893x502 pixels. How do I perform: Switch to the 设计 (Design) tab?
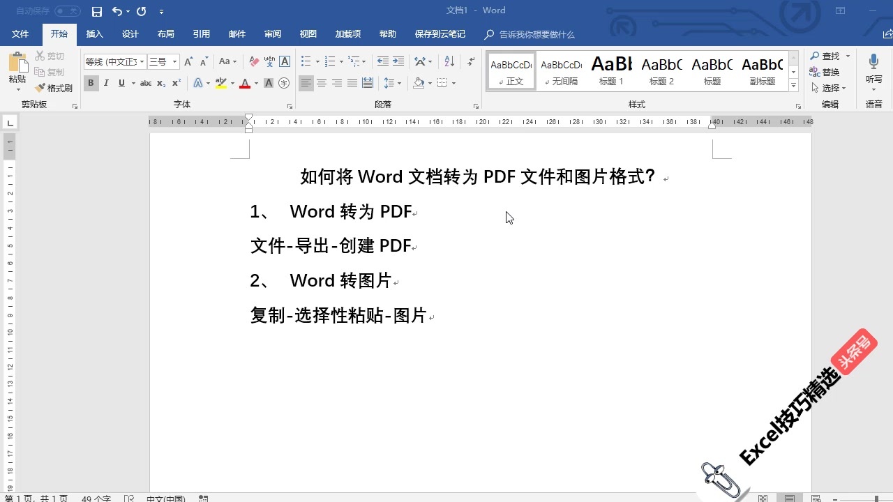130,34
